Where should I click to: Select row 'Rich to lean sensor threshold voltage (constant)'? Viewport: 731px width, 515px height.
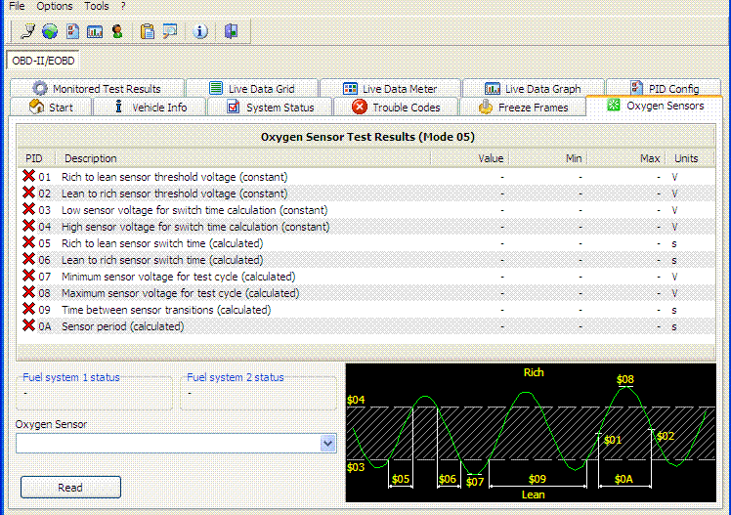coord(366,177)
